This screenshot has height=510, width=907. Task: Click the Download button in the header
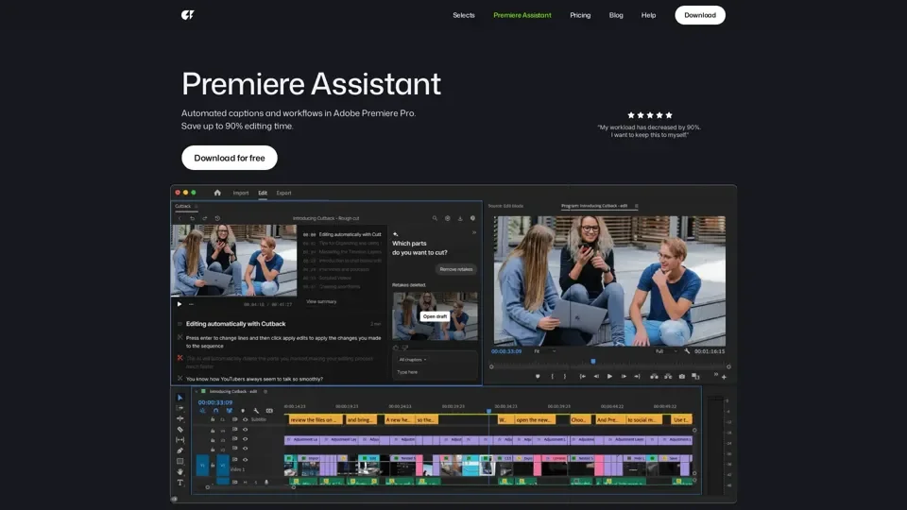click(x=699, y=15)
